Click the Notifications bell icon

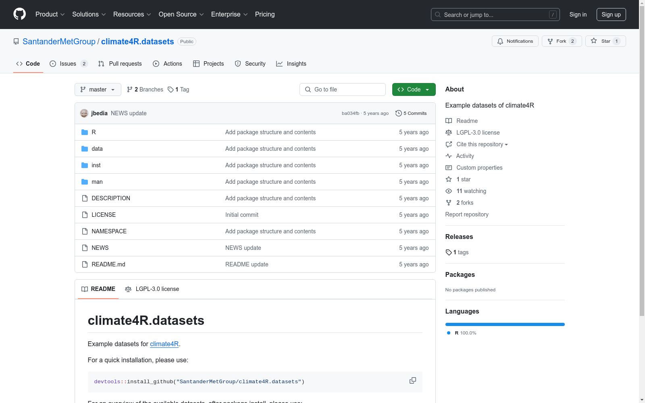coord(500,41)
